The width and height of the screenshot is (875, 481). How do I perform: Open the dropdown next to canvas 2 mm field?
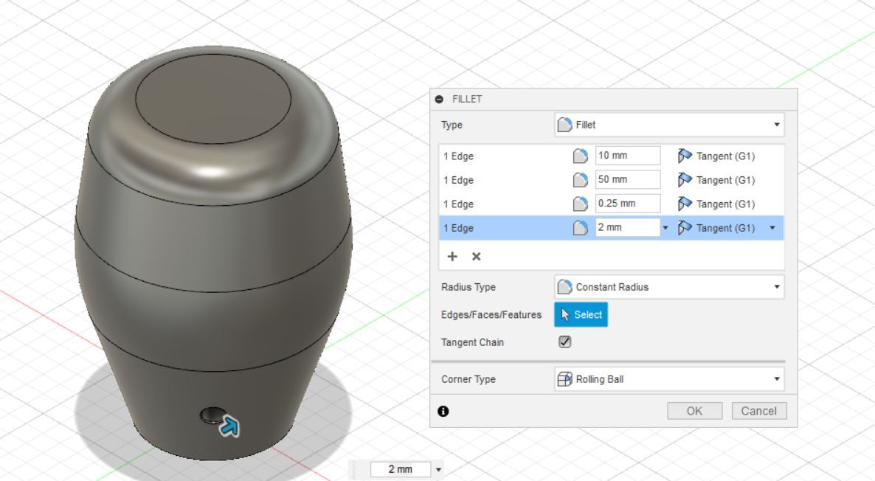(x=439, y=470)
